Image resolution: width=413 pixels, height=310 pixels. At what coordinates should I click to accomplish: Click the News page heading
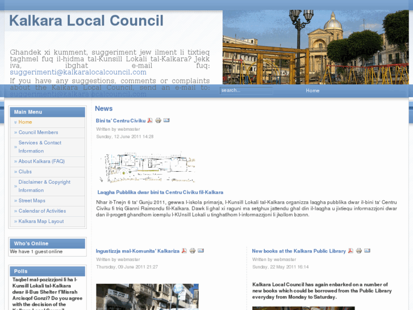103,109
